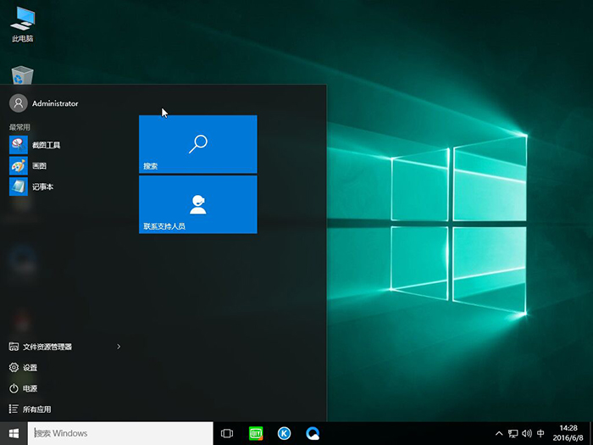Open the Task View button on taskbar
The image size is (593, 445).
[227, 433]
